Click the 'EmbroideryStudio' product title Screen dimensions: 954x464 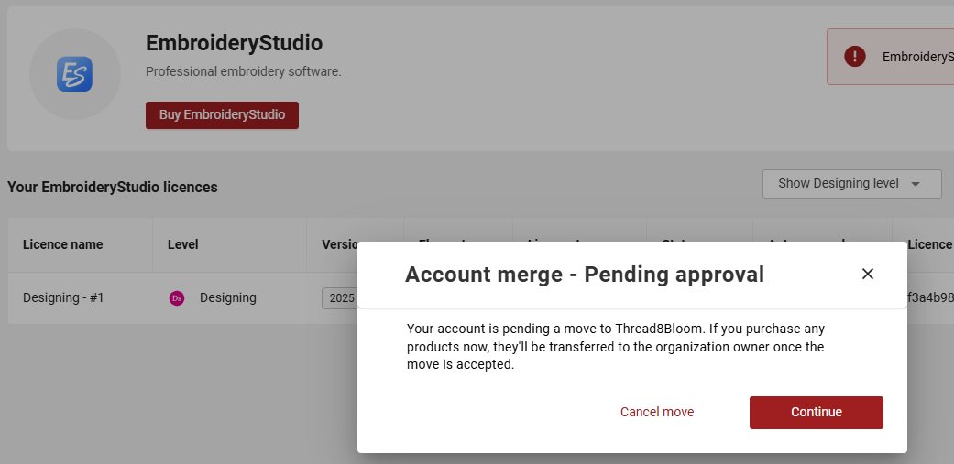click(x=235, y=43)
